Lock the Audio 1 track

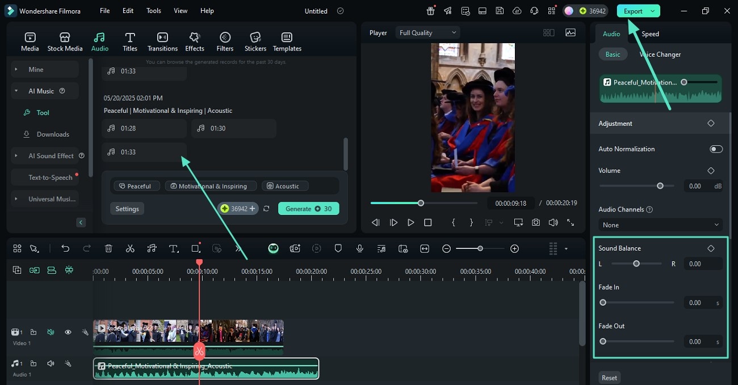pos(33,363)
